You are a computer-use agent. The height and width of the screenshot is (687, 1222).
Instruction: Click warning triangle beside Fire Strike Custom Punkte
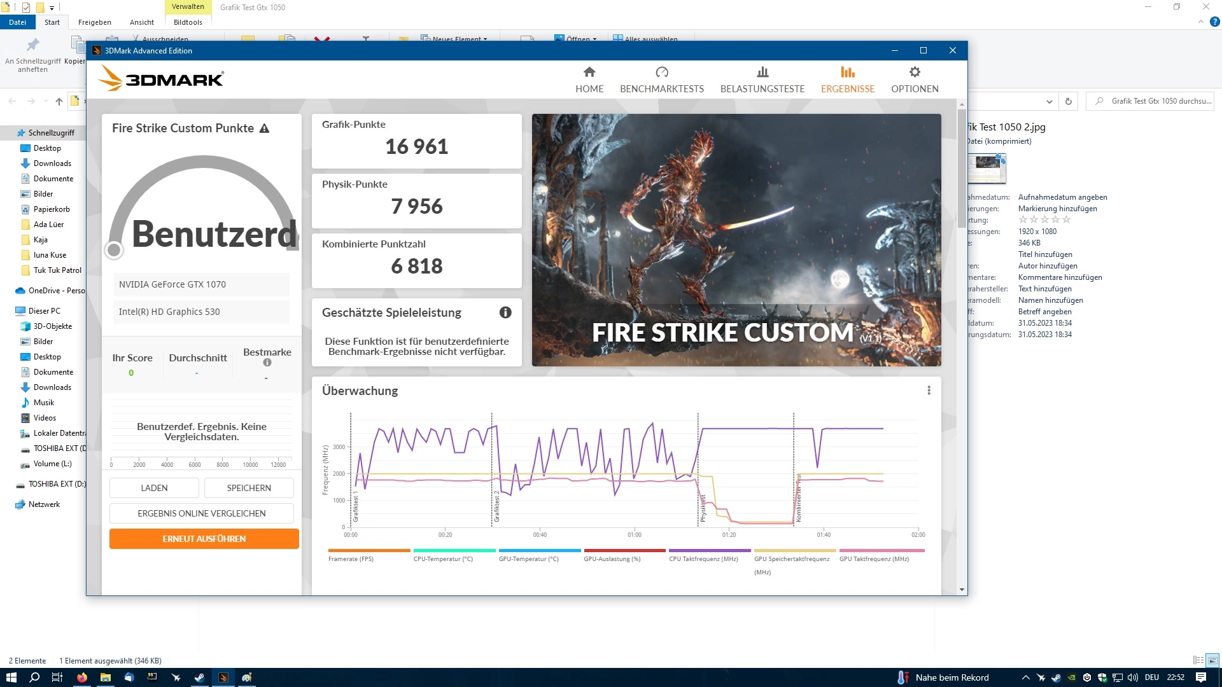click(x=265, y=128)
